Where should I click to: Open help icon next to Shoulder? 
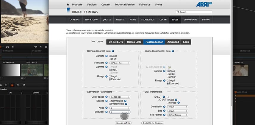pos(106,112)
